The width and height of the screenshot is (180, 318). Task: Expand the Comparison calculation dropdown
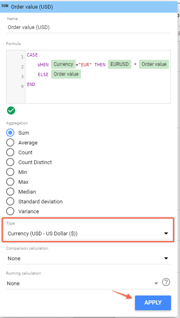(x=88, y=259)
